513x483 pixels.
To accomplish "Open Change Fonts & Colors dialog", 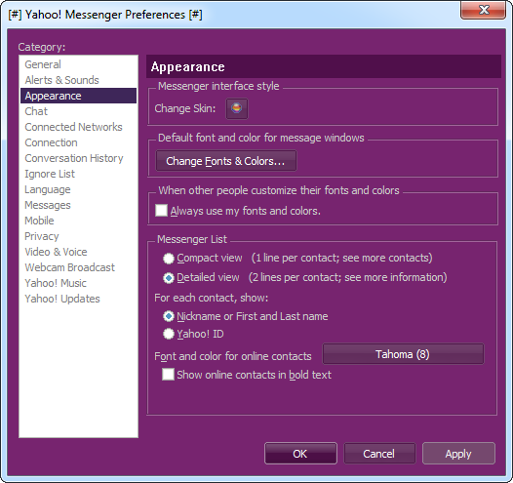I will click(x=226, y=161).
